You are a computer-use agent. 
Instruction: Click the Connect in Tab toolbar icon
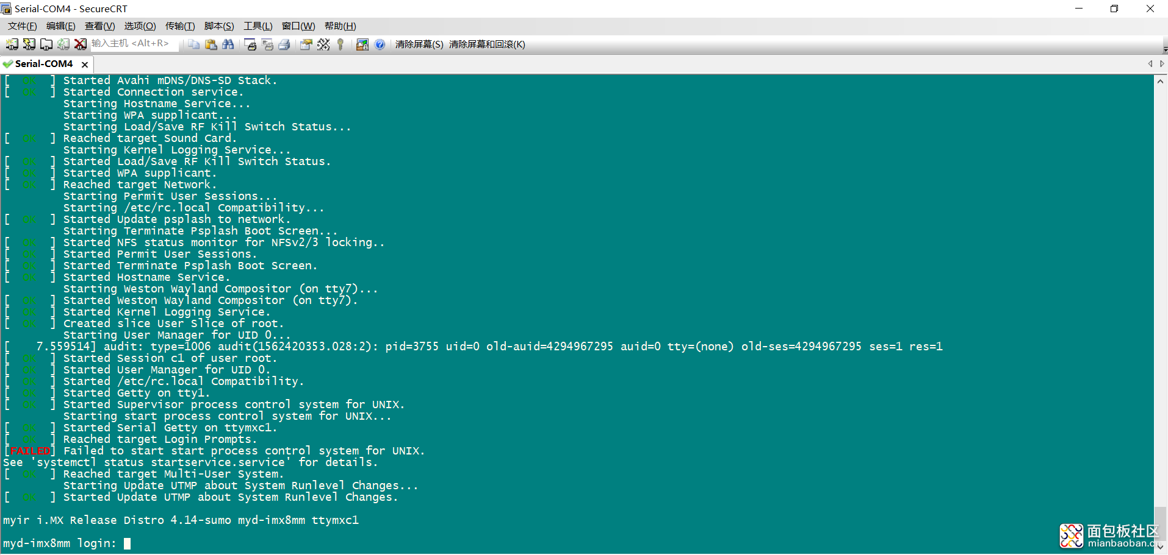(46, 44)
